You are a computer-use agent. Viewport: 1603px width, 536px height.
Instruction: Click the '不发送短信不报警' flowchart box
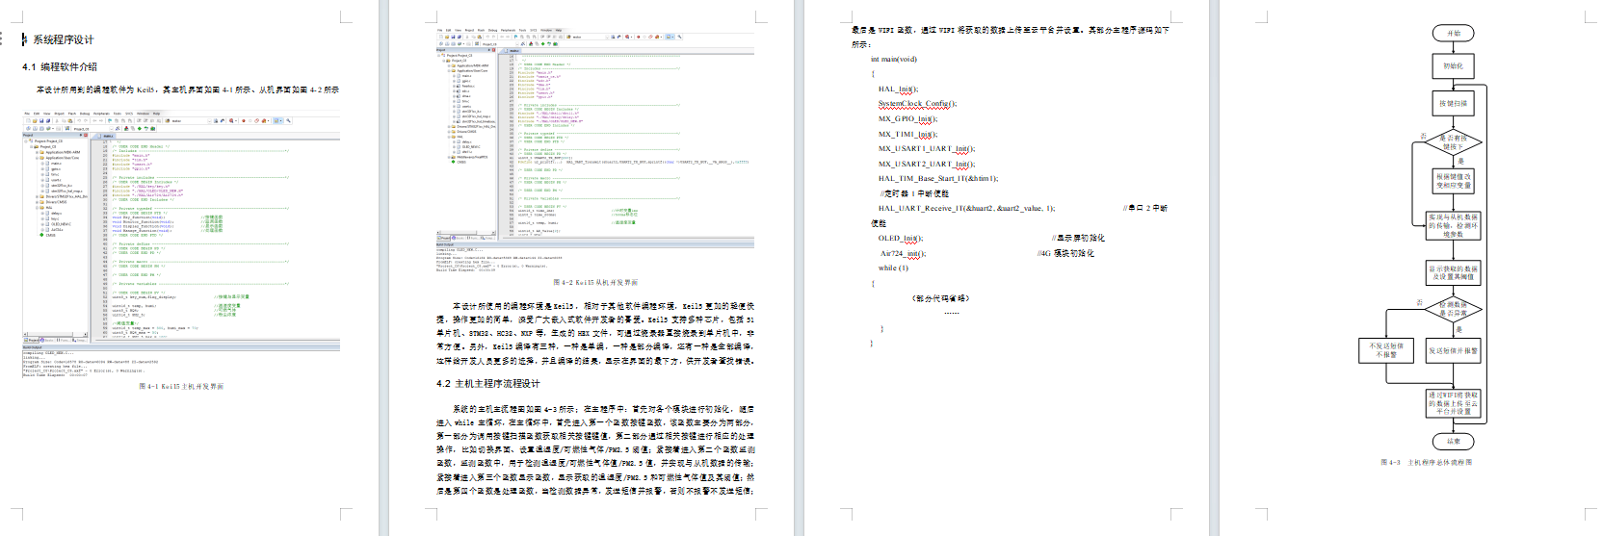[1386, 350]
